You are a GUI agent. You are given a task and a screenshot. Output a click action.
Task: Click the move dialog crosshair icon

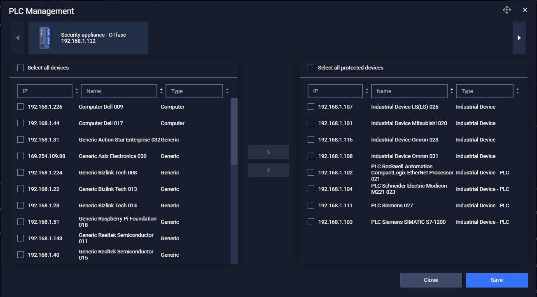point(507,10)
